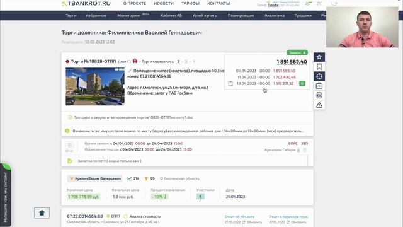Click the address г.Смоленск, ул.25 Сентября line
The width and height of the screenshot is (403, 227).
pos(167,88)
